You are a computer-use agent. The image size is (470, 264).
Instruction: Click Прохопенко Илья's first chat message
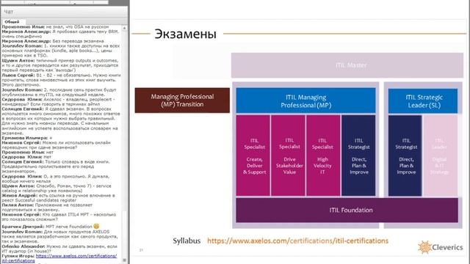(55, 26)
